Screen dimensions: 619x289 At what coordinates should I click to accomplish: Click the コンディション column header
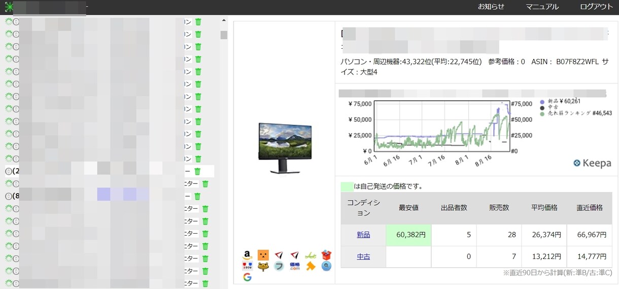363,207
